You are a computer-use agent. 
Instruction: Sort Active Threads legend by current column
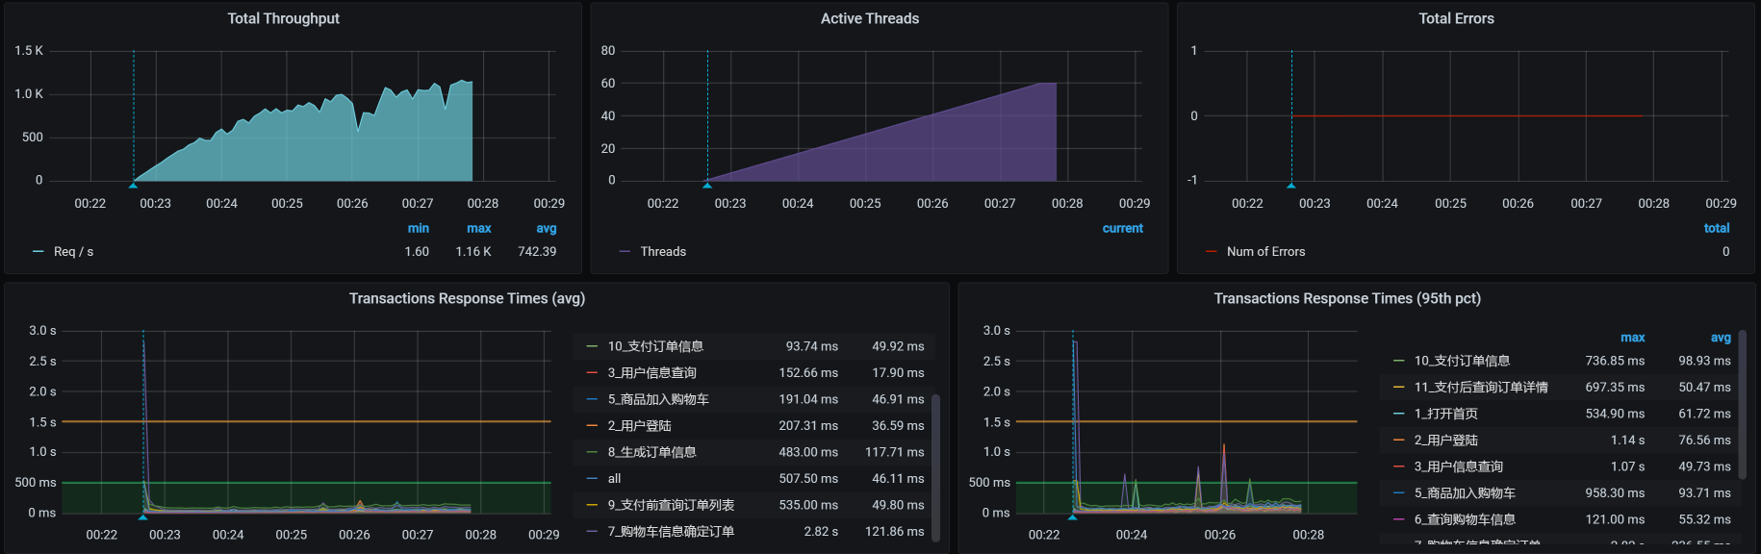(1122, 229)
